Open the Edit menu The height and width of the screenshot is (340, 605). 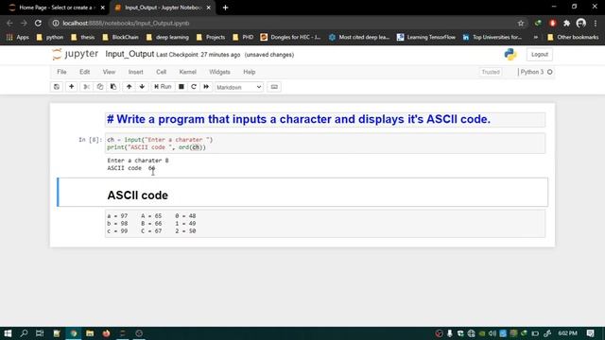coord(84,72)
